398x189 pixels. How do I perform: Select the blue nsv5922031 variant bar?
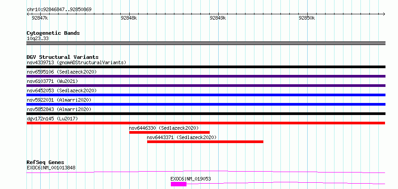[206, 104]
